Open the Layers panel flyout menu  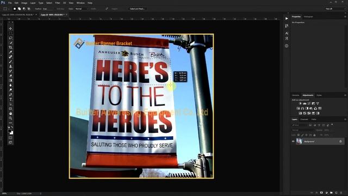pyautogui.click(x=345, y=119)
